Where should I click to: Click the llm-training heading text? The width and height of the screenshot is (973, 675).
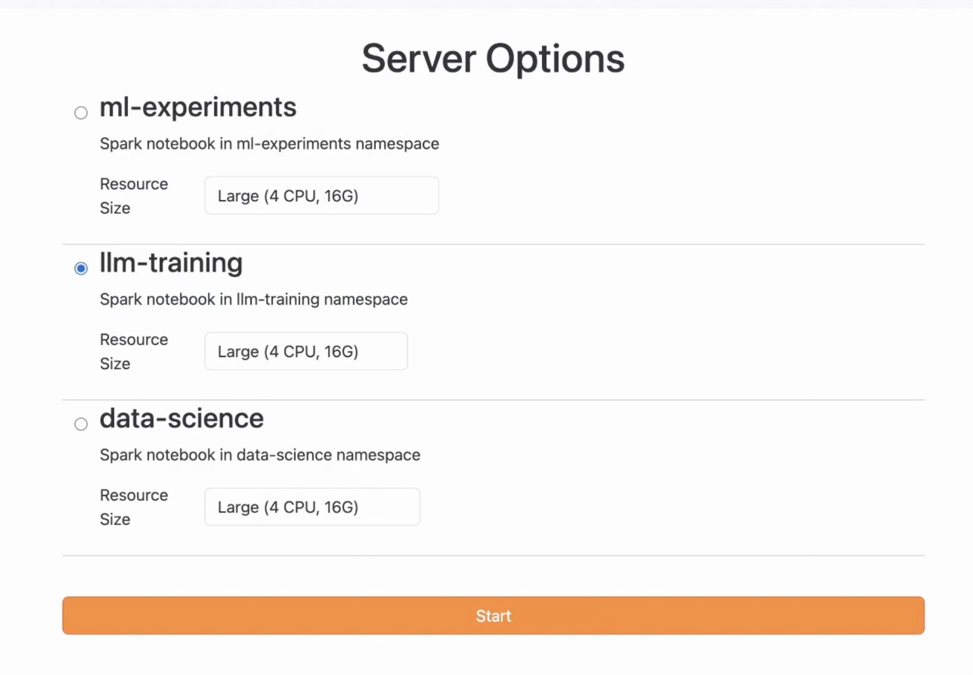(x=171, y=263)
